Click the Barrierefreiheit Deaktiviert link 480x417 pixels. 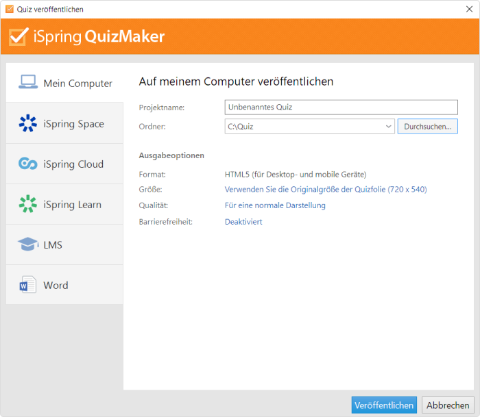[243, 222]
